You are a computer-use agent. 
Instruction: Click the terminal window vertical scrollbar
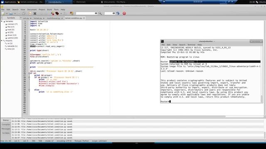(261, 99)
